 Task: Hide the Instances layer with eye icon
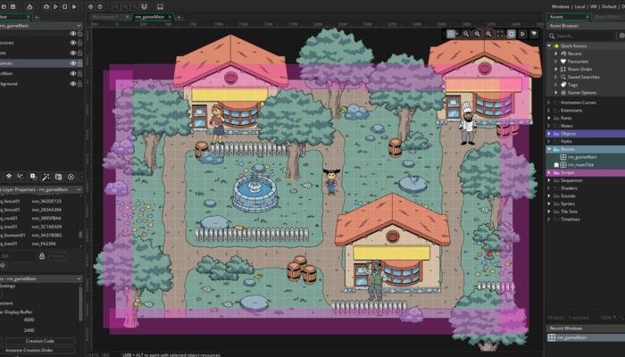pos(73,63)
